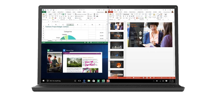Open the Transitions tab in PowerPoint
219x96 pixels.
click(x=132, y=12)
